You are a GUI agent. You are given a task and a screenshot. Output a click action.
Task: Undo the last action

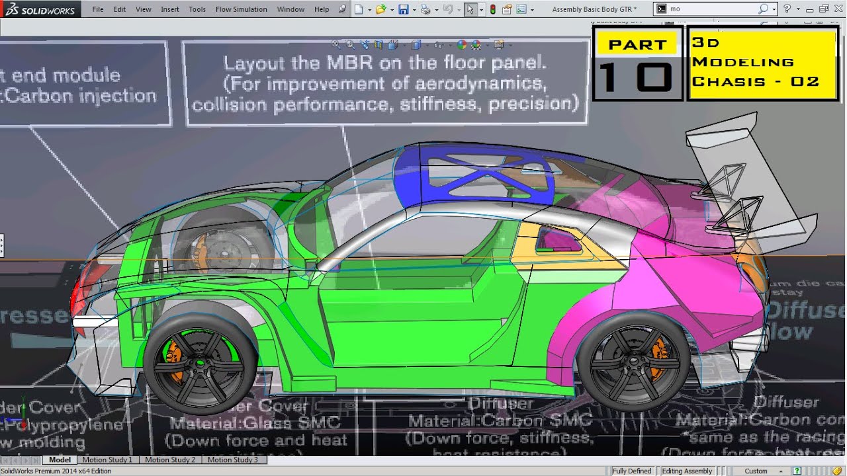pos(448,9)
